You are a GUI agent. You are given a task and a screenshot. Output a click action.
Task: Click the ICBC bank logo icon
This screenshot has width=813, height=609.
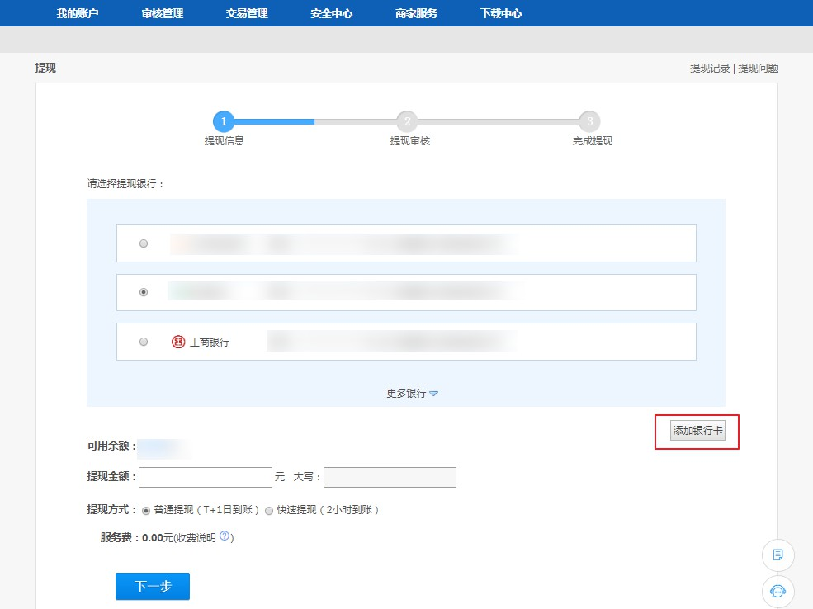tap(178, 342)
